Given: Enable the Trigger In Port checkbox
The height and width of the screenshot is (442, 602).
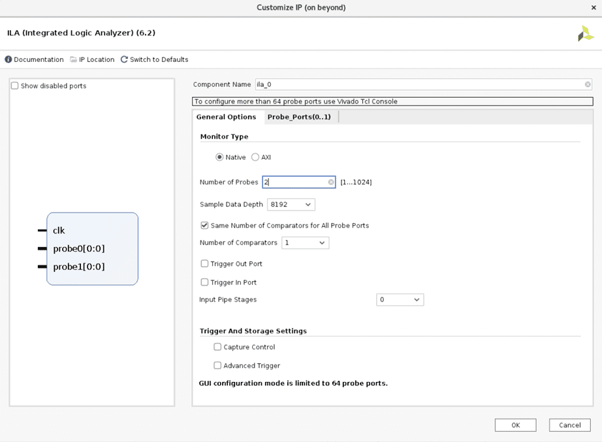Looking at the screenshot, I should pyautogui.click(x=204, y=282).
